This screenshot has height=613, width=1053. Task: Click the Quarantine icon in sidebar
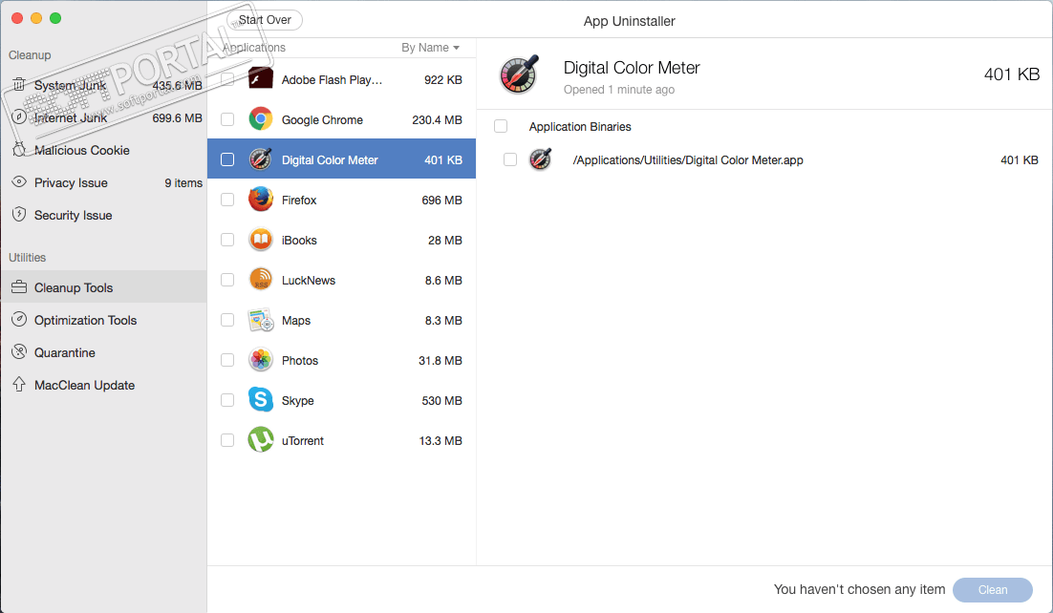click(x=19, y=351)
